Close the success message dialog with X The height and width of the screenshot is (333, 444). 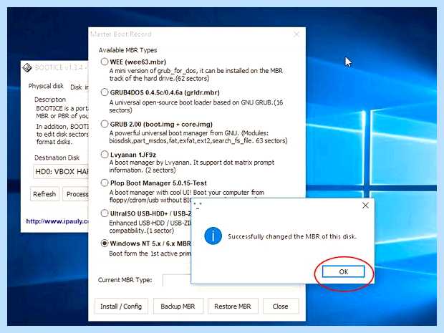click(365, 206)
